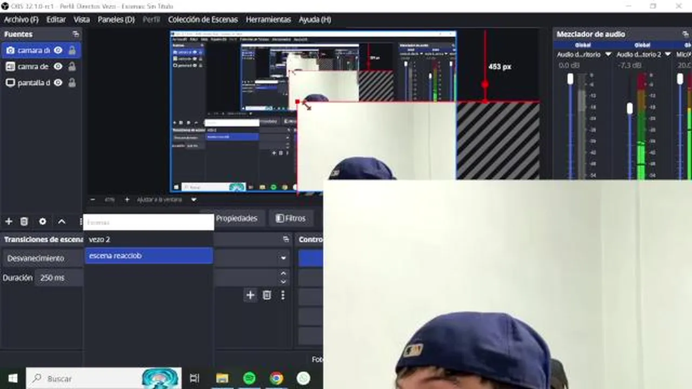The image size is (692, 389).
Task: Open WhatsApp from the taskbar
Action: pos(303,378)
